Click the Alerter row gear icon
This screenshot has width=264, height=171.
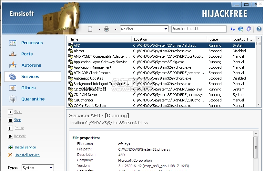pyautogui.click(x=71, y=51)
